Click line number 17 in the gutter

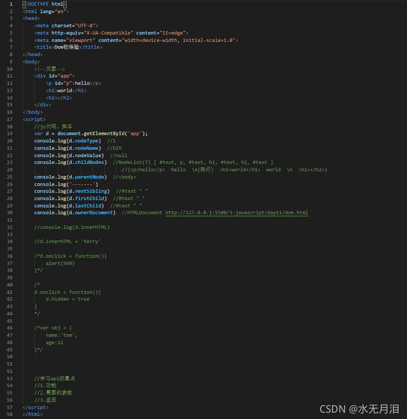pos(9,119)
